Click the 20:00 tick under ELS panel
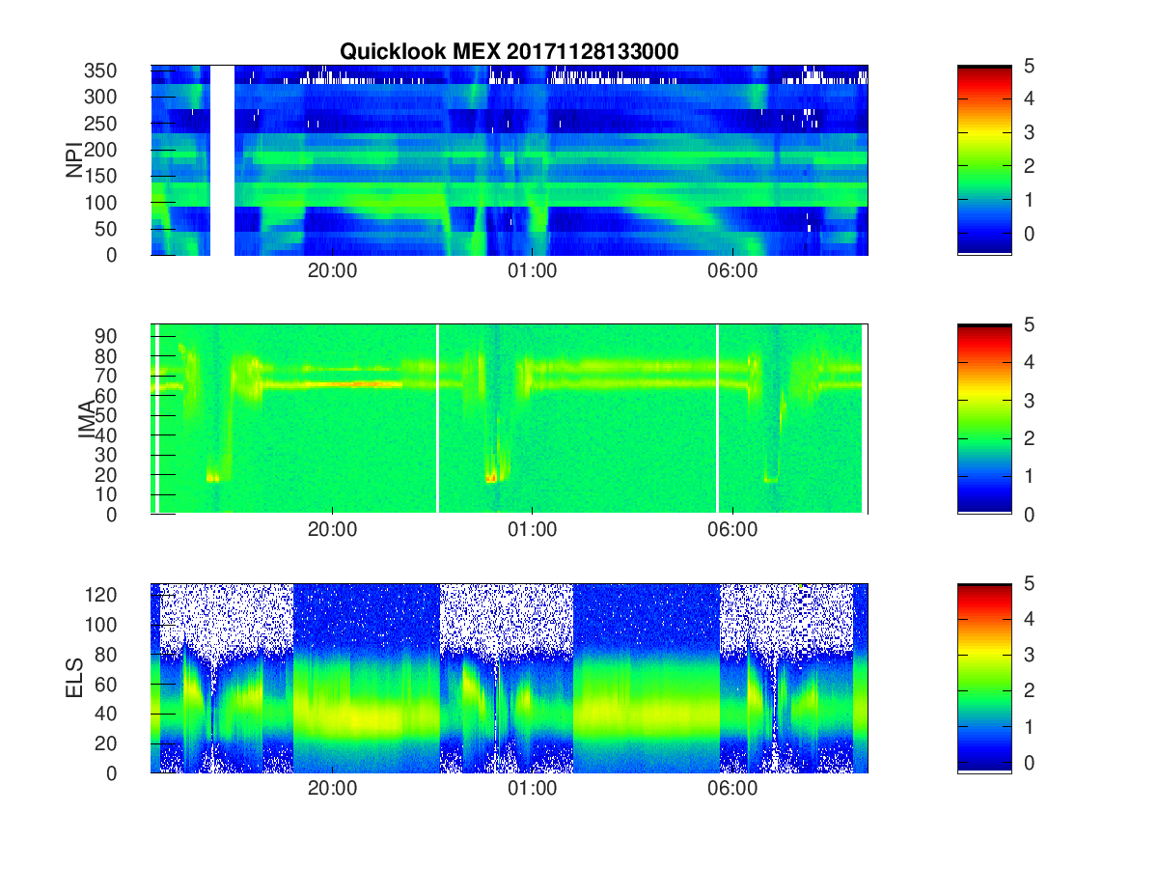 click(333, 789)
